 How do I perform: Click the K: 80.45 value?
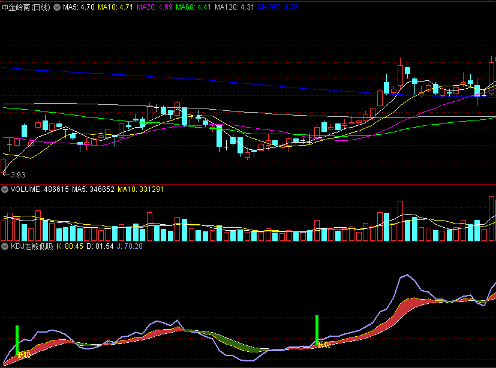(x=70, y=246)
